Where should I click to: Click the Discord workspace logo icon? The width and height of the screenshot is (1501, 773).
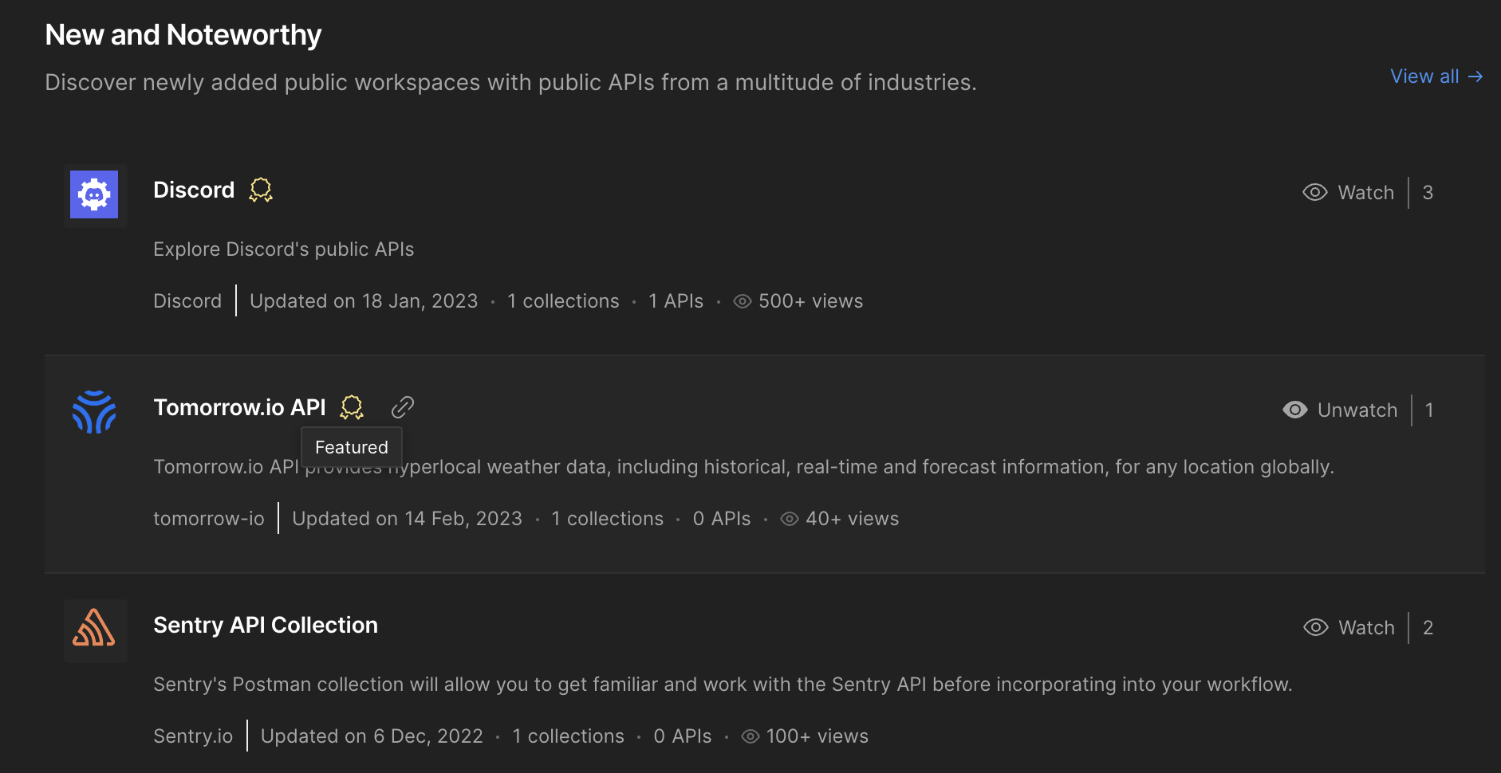coord(94,194)
